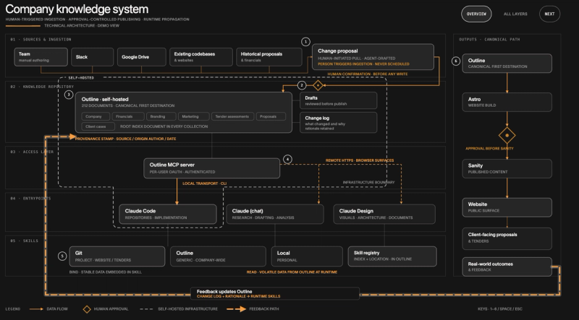Click the 'PROVENANCE STAMP' orange caption
This screenshot has width=579, height=320.
(x=125, y=139)
